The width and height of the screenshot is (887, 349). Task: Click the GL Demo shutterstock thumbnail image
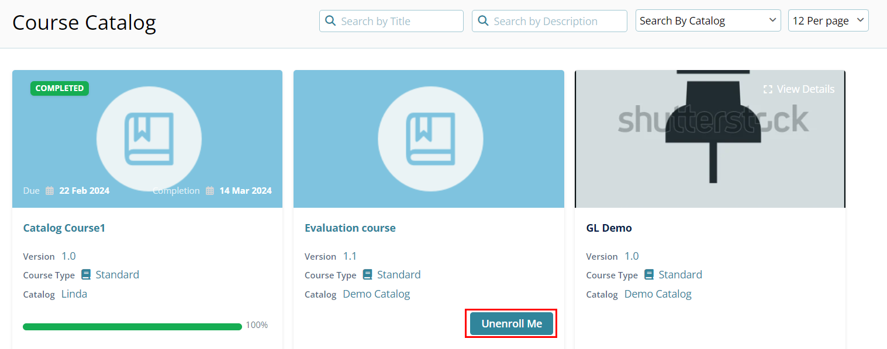click(710, 146)
